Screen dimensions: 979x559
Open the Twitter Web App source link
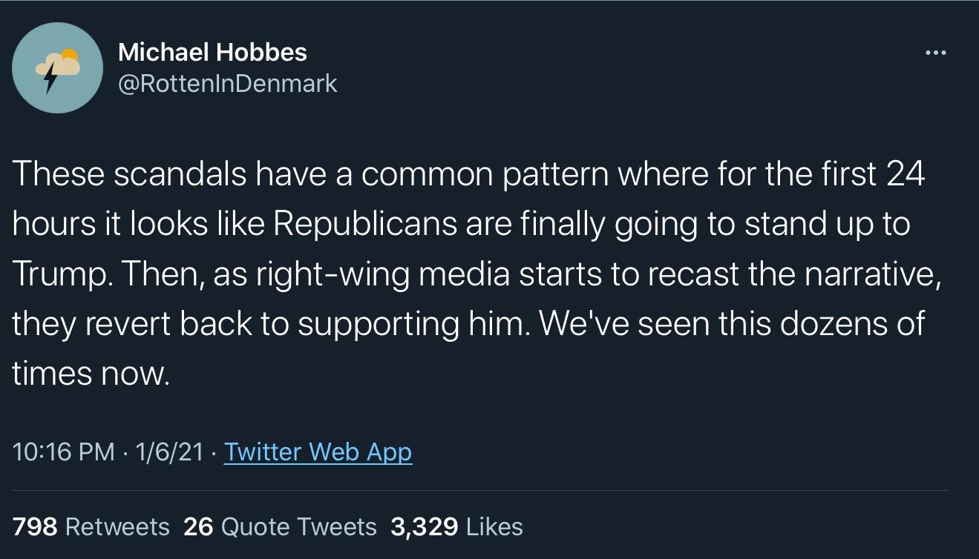point(318,451)
